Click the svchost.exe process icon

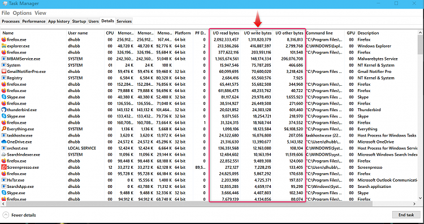4,148
